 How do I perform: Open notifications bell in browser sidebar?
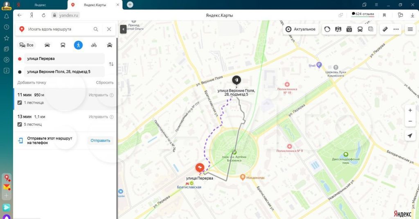(x=7, y=16)
